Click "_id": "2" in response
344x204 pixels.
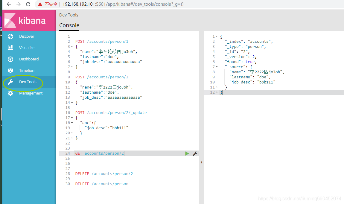238,51
